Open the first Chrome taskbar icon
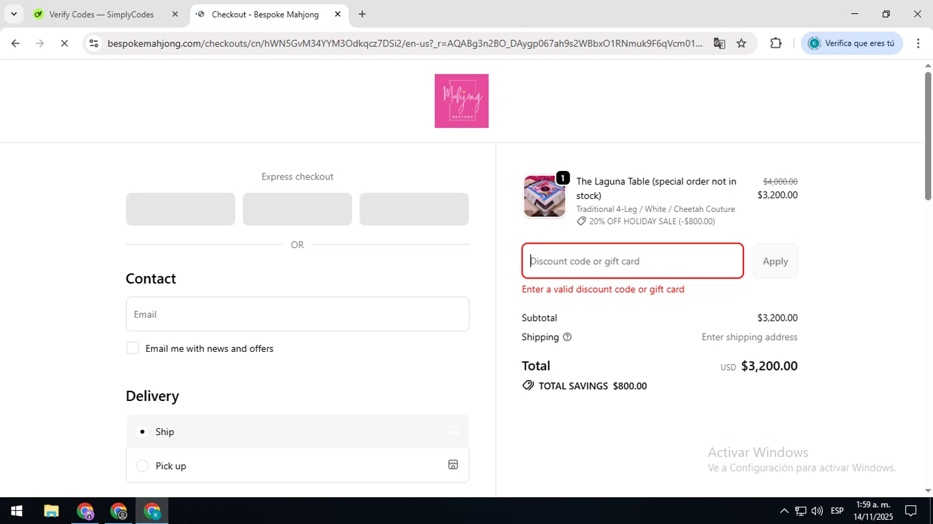The image size is (933, 524). (85, 511)
